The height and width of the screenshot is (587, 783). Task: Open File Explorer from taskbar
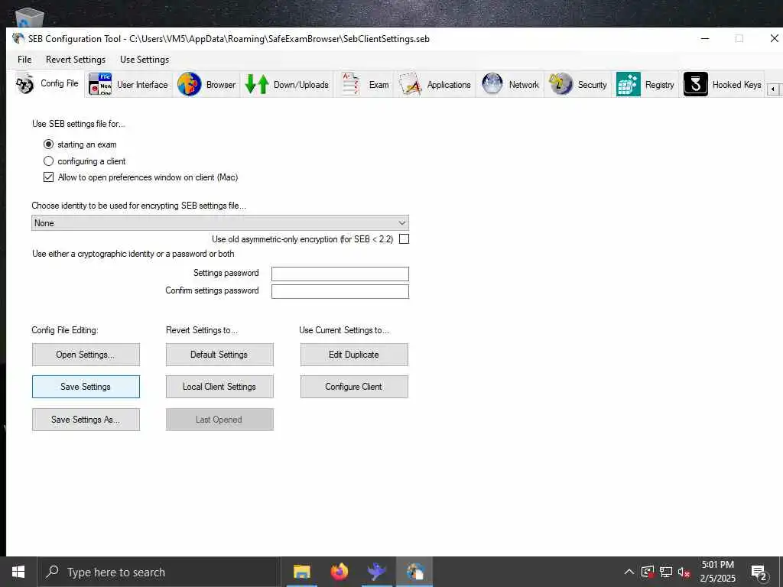click(x=301, y=572)
